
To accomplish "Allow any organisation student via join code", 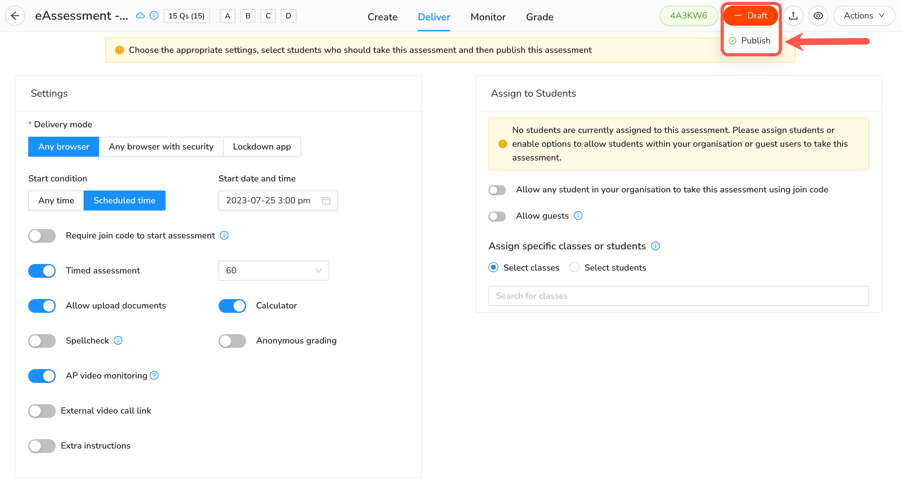I will pyautogui.click(x=497, y=190).
